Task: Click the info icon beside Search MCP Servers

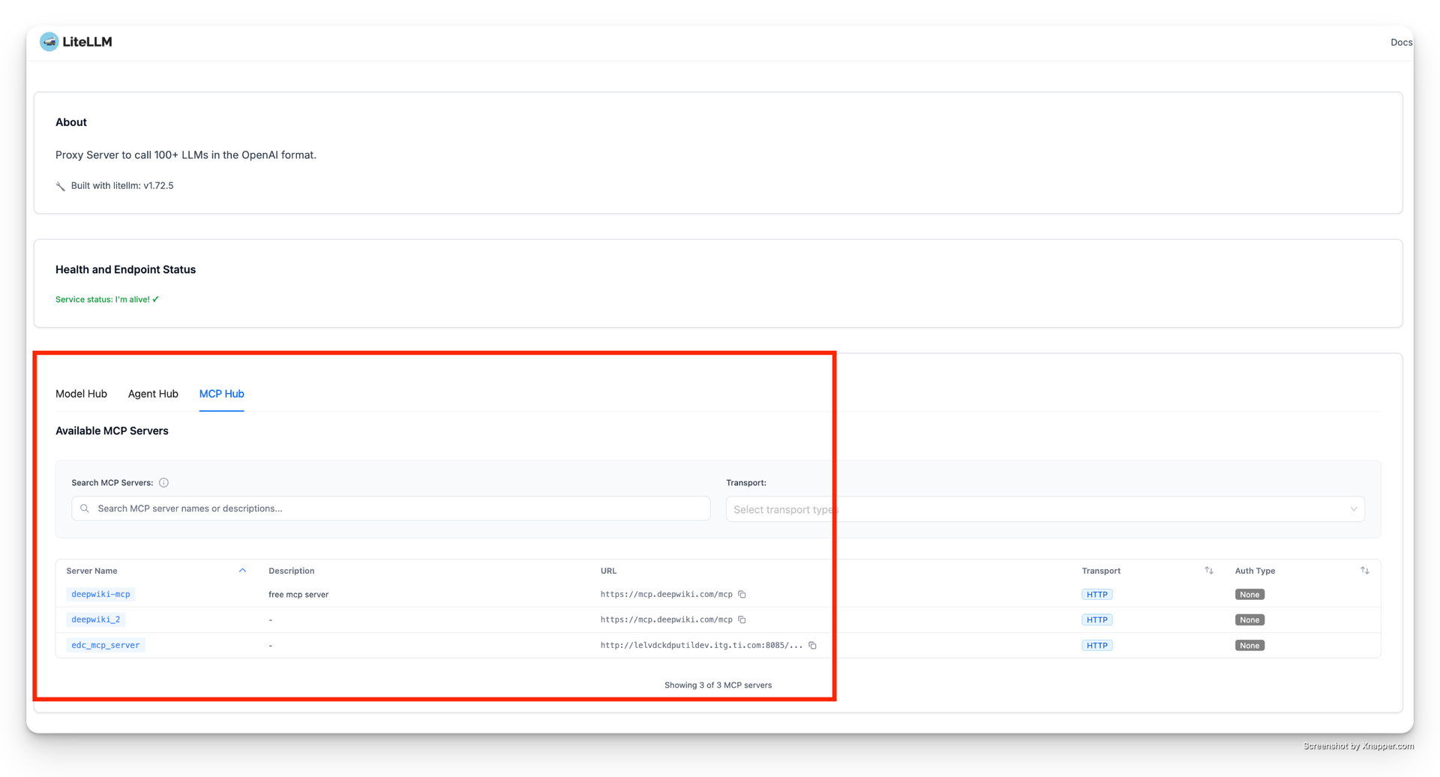Action: 163,483
